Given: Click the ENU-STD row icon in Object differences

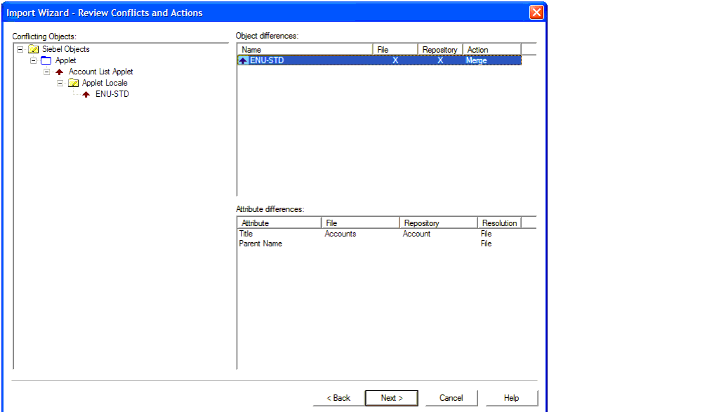Looking at the screenshot, I should (x=243, y=60).
